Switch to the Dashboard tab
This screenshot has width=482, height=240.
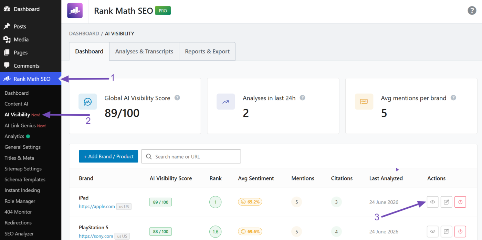(89, 51)
